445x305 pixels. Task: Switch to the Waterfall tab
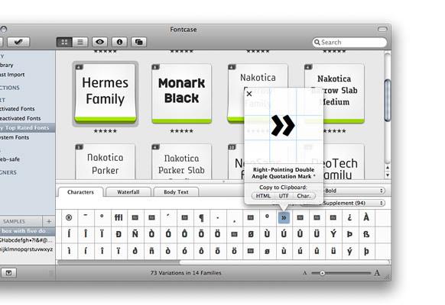pyautogui.click(x=128, y=192)
